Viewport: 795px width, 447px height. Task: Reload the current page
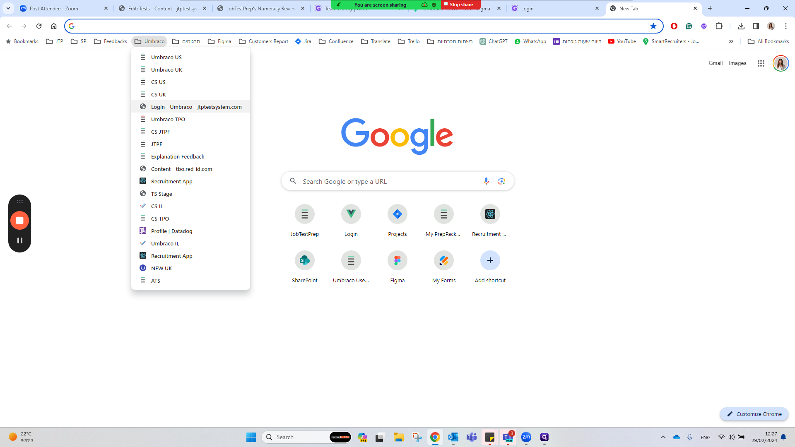pyautogui.click(x=39, y=26)
